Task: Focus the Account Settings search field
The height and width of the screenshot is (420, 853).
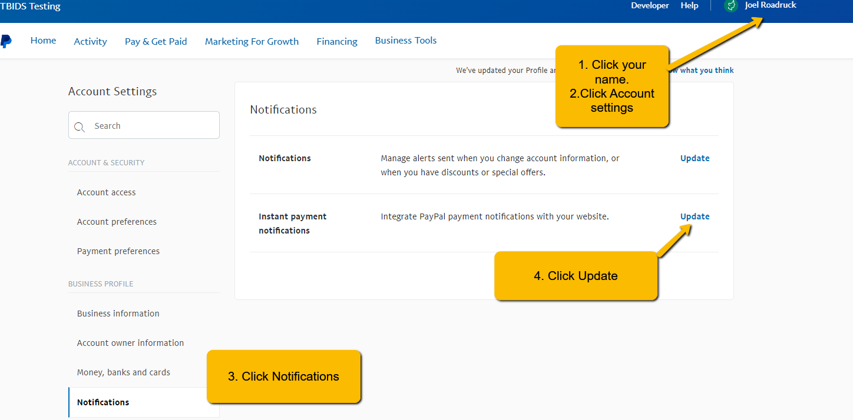Action: tap(144, 125)
